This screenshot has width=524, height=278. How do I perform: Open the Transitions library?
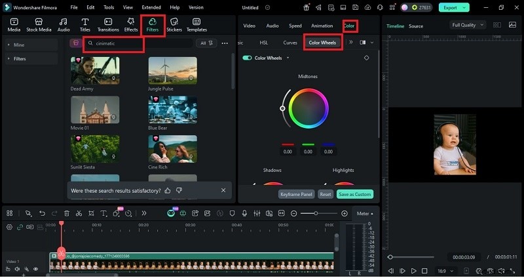[108, 25]
